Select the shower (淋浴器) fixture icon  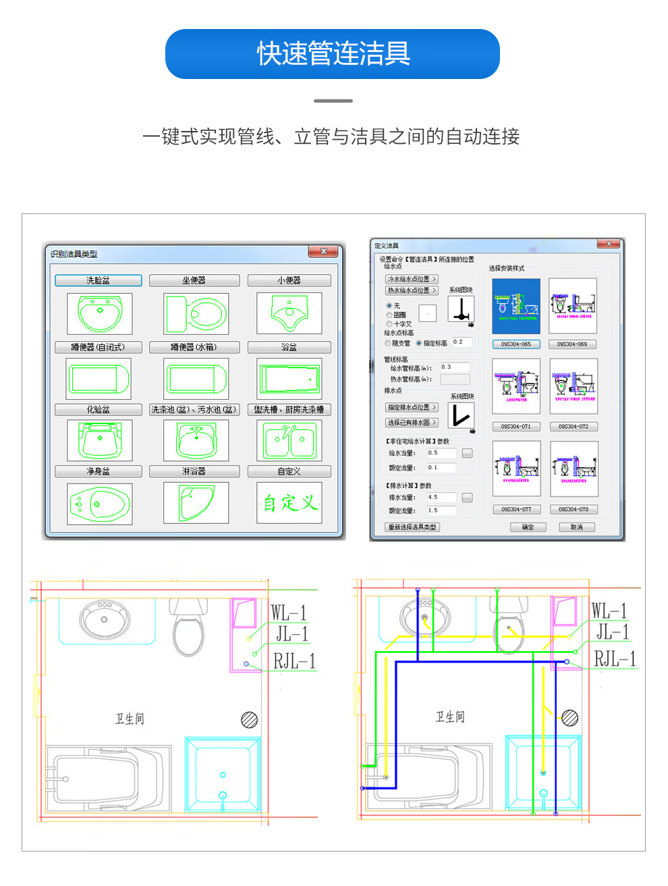[196, 503]
